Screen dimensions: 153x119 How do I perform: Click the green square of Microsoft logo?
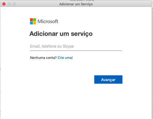tap(34, 20)
